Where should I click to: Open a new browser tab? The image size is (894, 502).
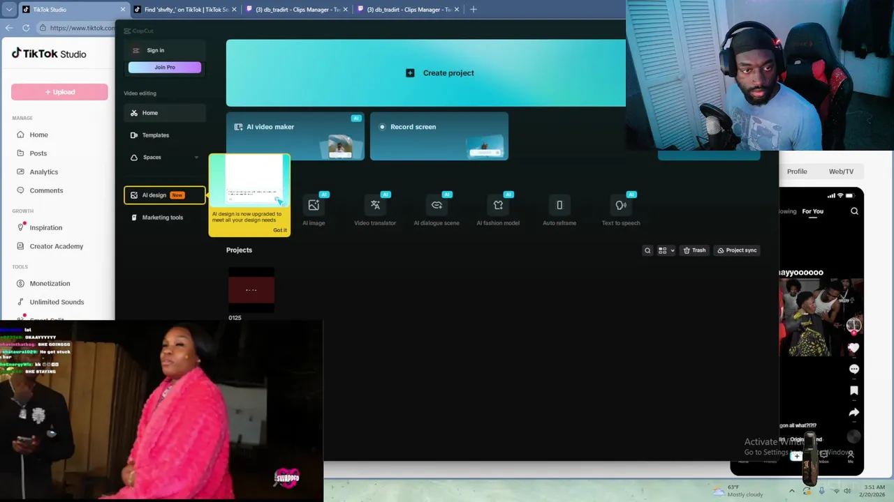coord(474,10)
